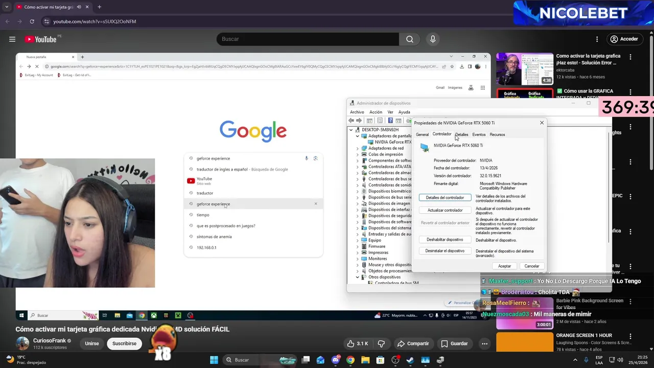
Task: Expand the Firmware node
Action: point(357,246)
